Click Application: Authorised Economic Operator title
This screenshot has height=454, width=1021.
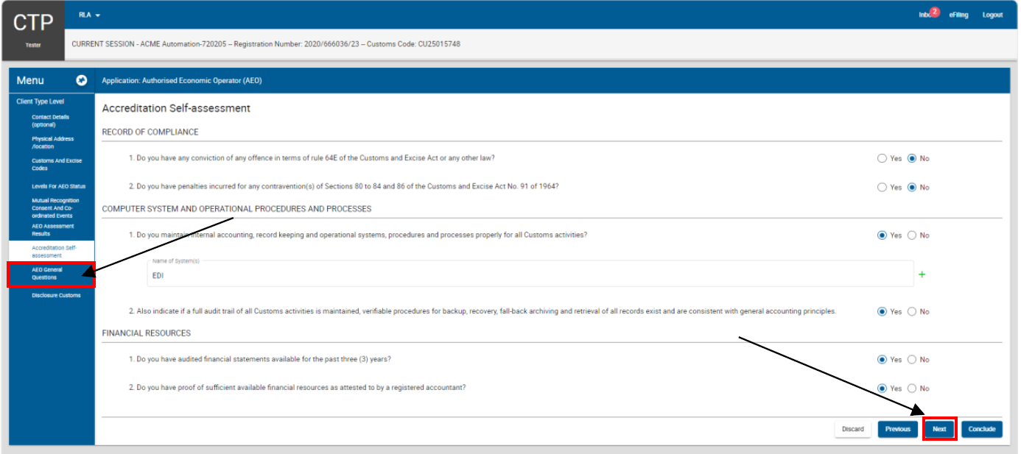pos(182,81)
